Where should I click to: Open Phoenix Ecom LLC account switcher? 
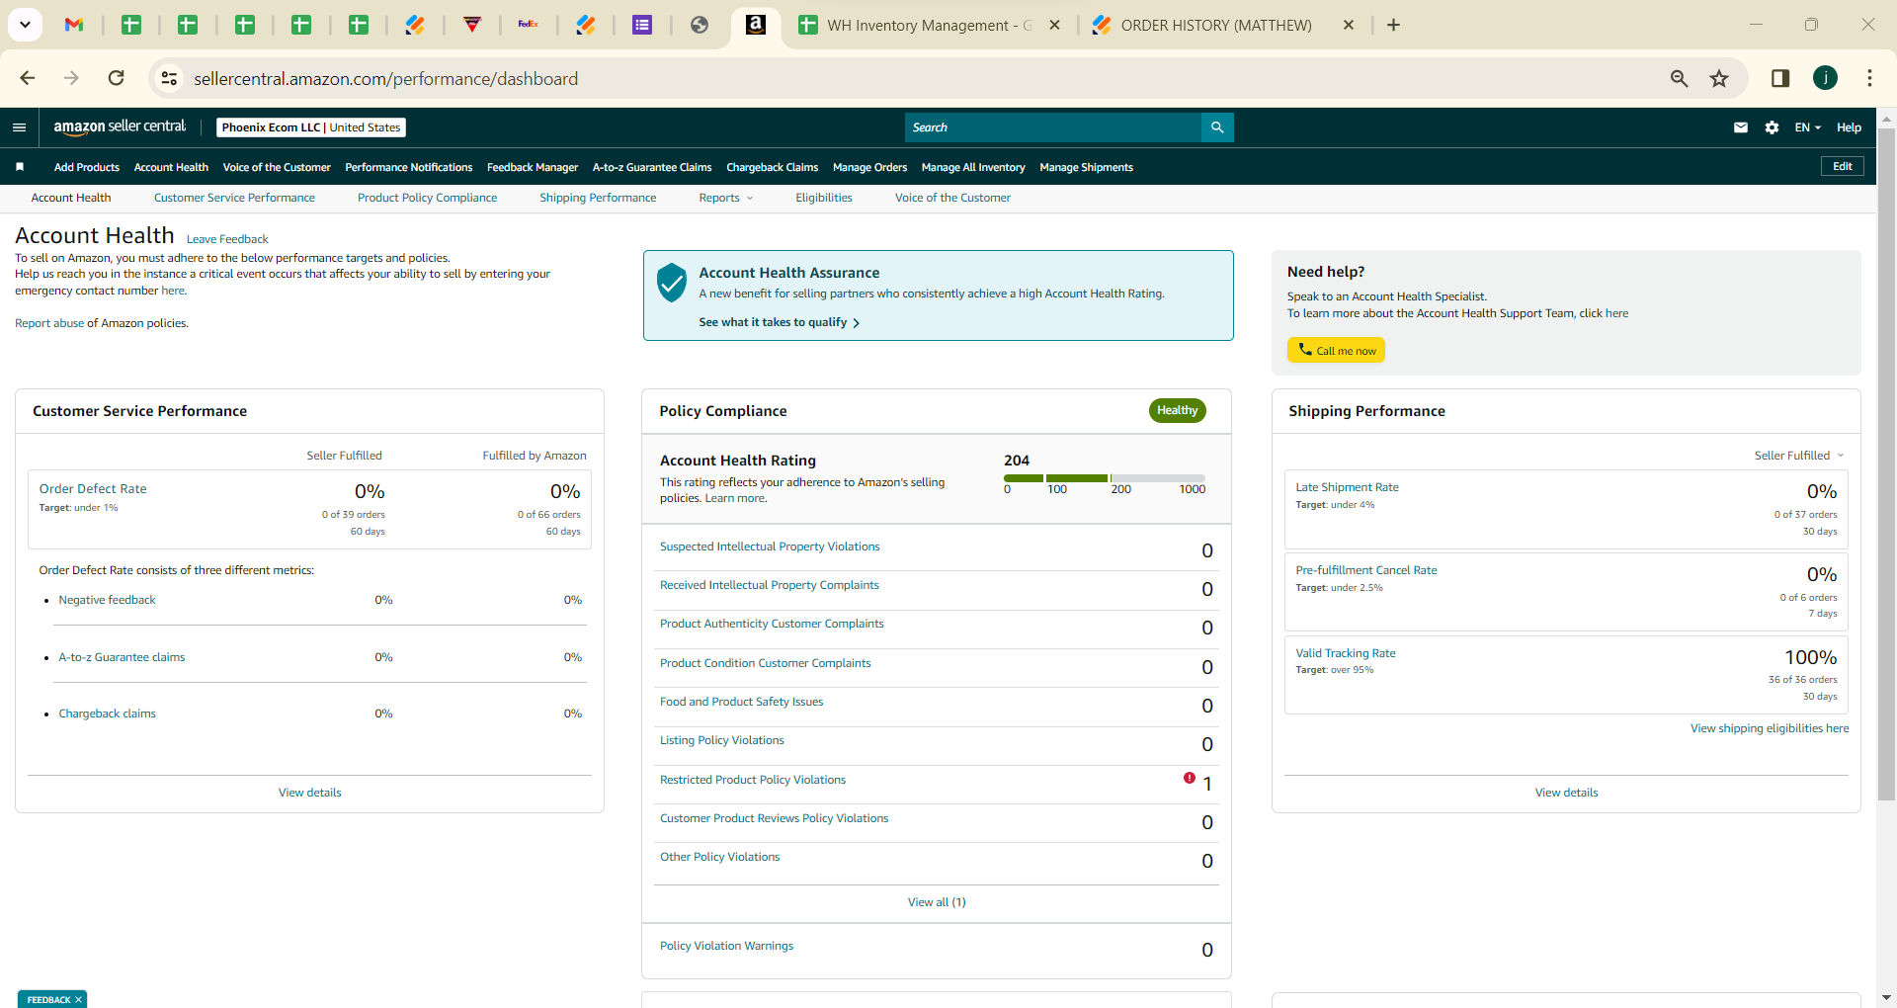pyautogui.click(x=311, y=127)
